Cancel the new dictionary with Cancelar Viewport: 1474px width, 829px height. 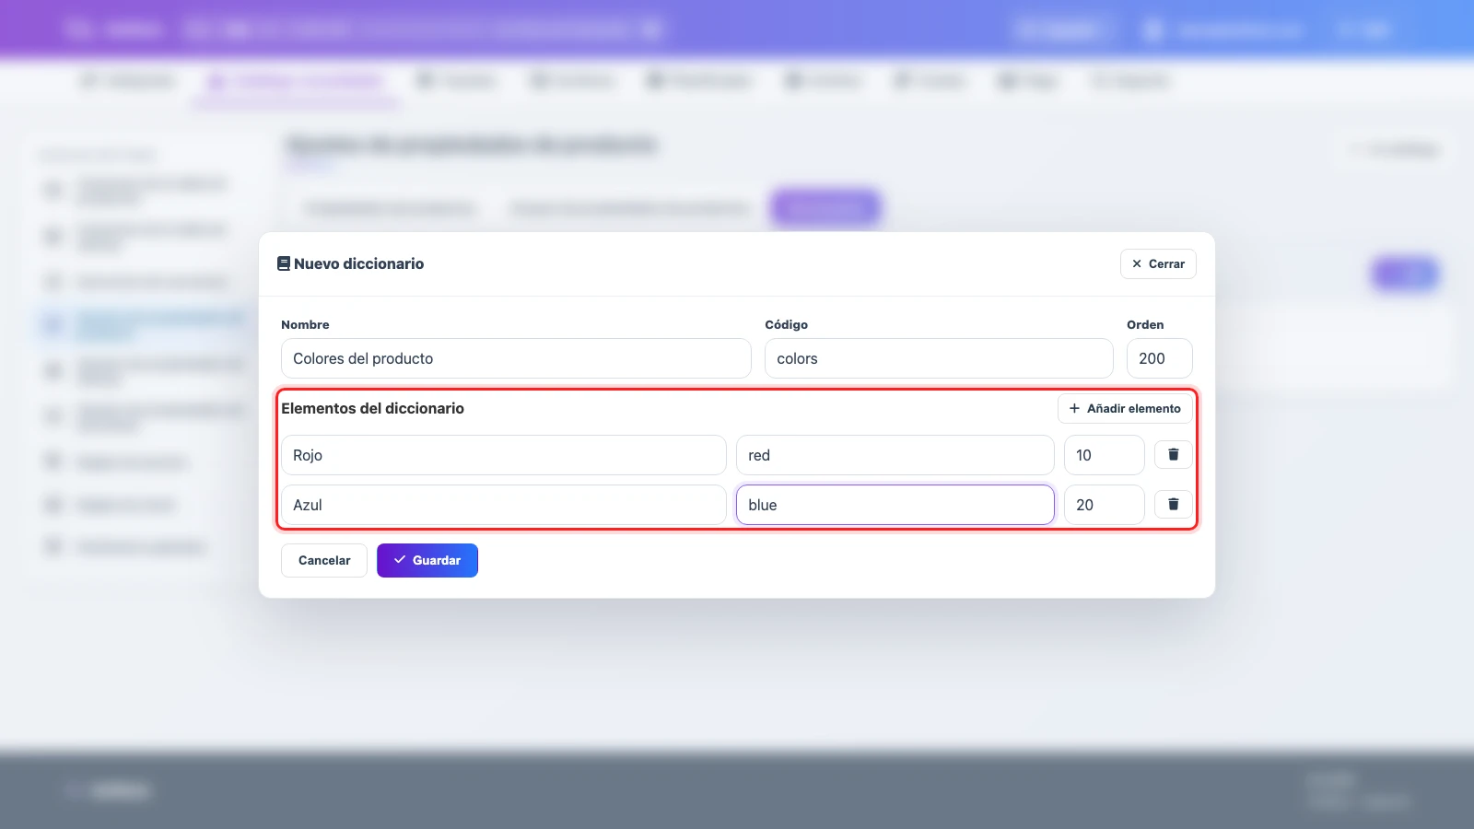pyautogui.click(x=324, y=560)
